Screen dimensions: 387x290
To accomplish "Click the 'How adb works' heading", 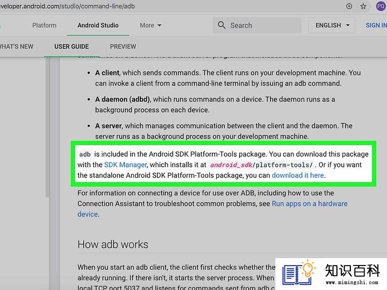I will point(113,244).
